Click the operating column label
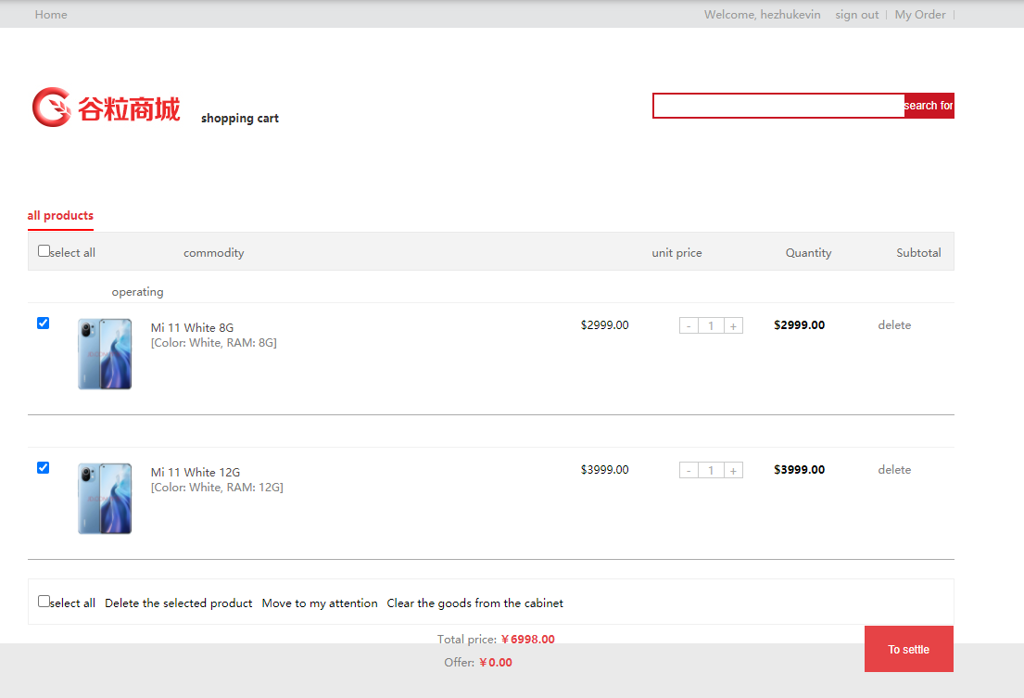 137,292
